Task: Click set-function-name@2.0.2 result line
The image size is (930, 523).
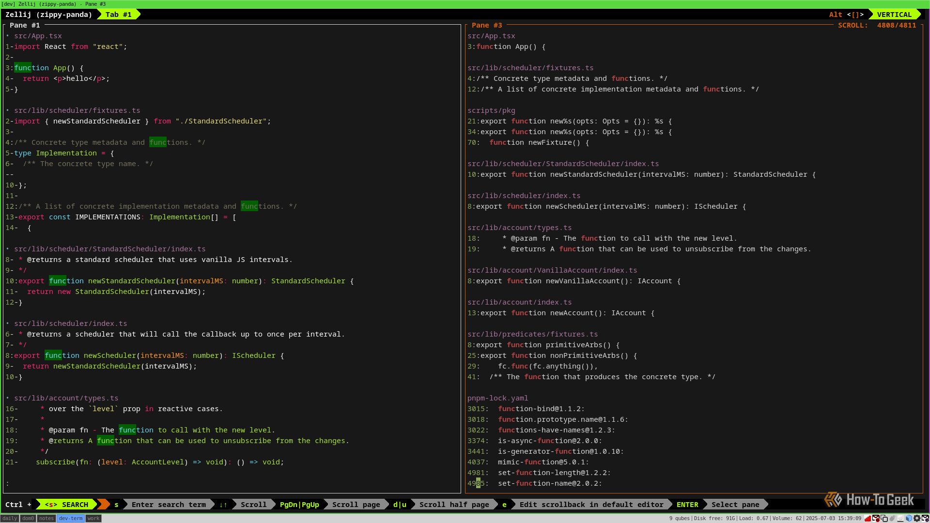Action: click(x=535, y=483)
